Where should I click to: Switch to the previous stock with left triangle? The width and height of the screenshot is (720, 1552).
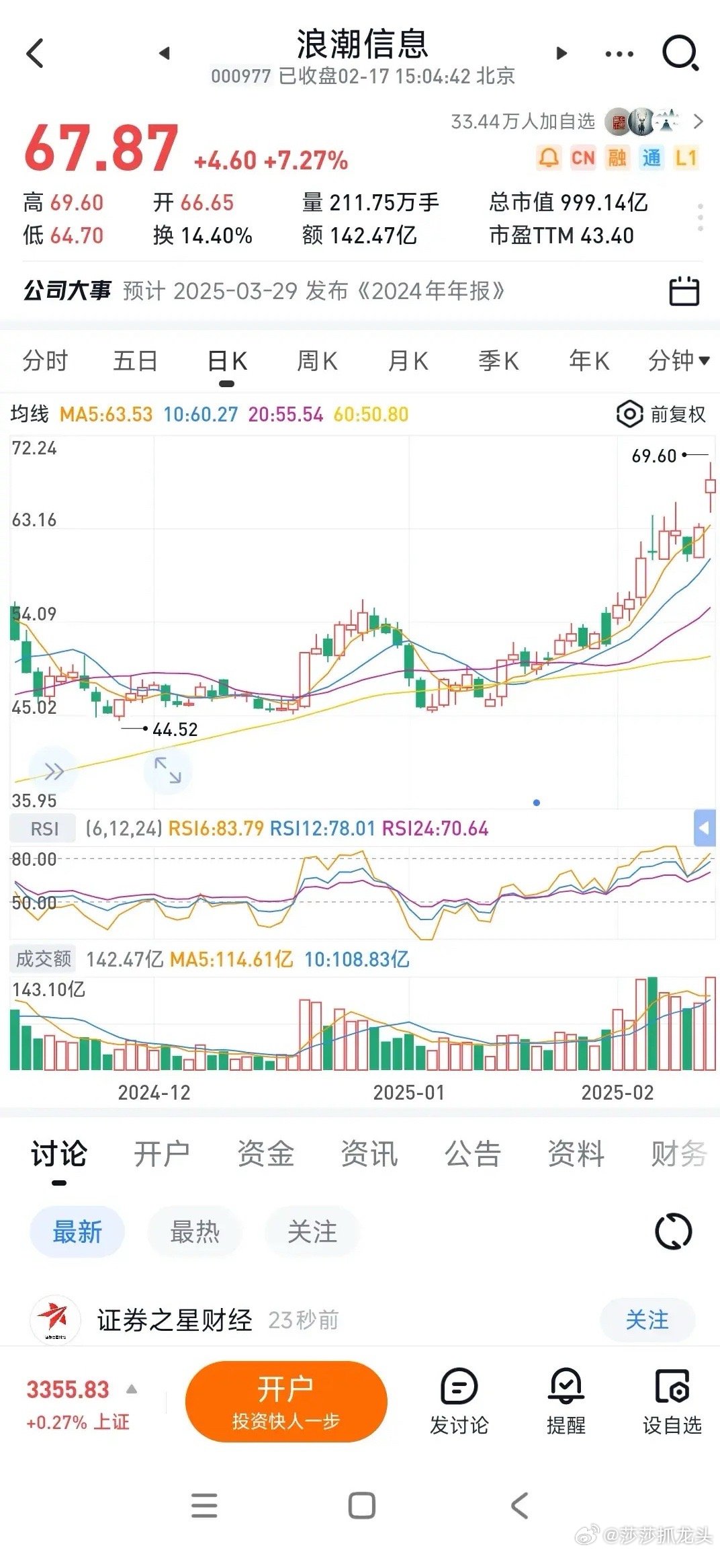point(165,53)
